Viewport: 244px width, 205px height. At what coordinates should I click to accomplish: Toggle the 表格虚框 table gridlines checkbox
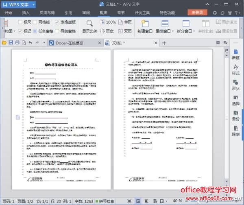coord(57,22)
